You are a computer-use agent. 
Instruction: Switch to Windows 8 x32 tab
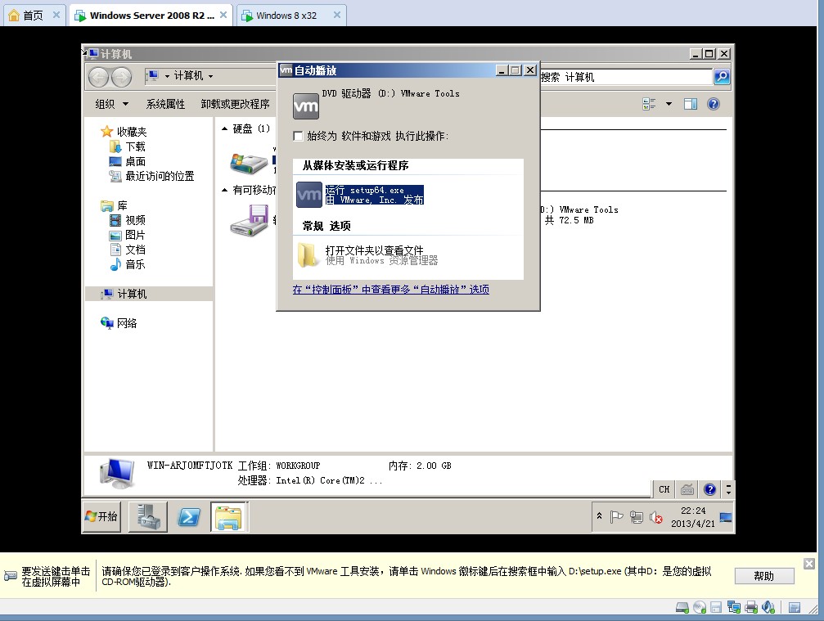[286, 16]
